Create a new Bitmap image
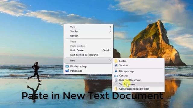The width and height of the screenshot is (193, 108). click(x=138, y=71)
